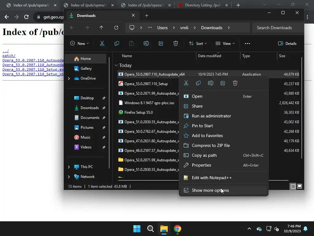Image resolution: width=314 pixels, height=236 pixels.
Task: Click Rename icon in context menu
Action: coord(210,83)
